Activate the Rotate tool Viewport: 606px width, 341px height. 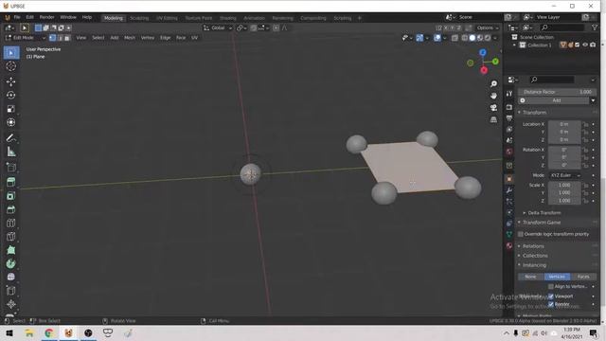click(x=11, y=95)
